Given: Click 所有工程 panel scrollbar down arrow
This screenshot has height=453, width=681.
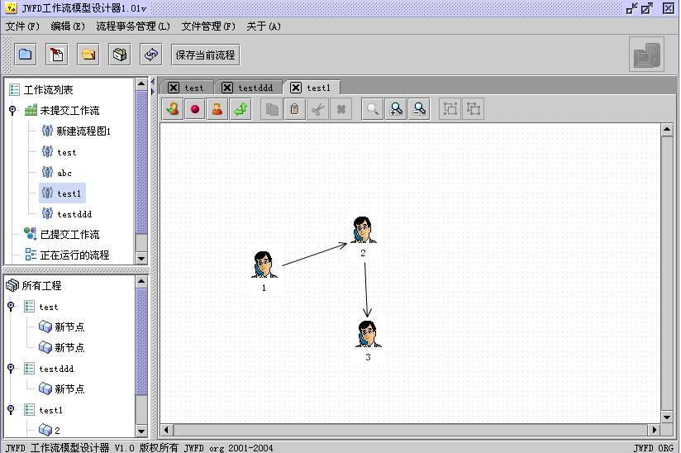Looking at the screenshot, I should [x=141, y=432].
